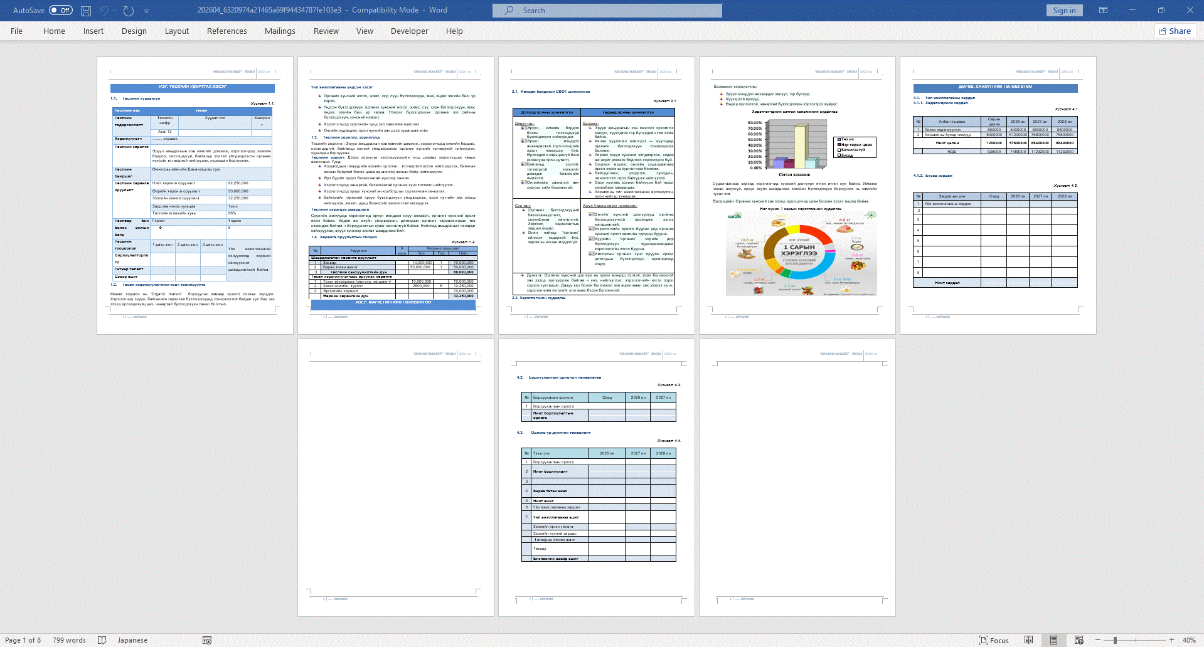Open the 40% zoom level dialog
The height and width of the screenshot is (647, 1204).
1188,640
